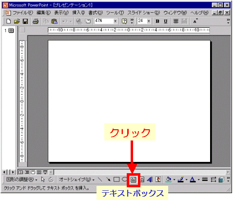Open the スライドショー menu

pyautogui.click(x=144, y=13)
